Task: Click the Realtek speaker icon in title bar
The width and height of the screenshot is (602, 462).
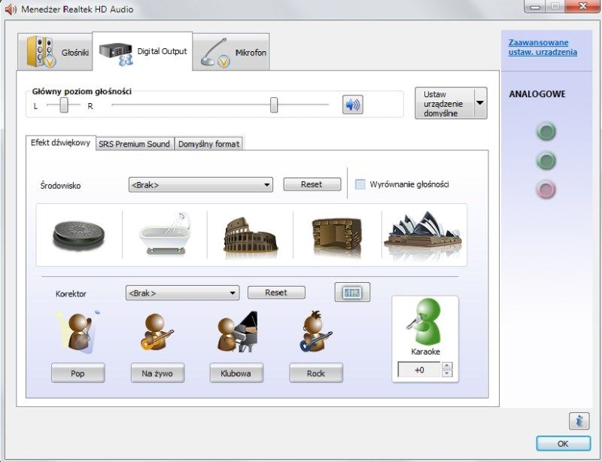Action: click(x=11, y=9)
